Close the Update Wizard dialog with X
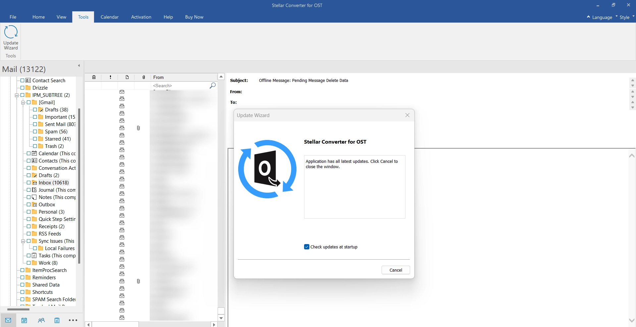 click(407, 115)
